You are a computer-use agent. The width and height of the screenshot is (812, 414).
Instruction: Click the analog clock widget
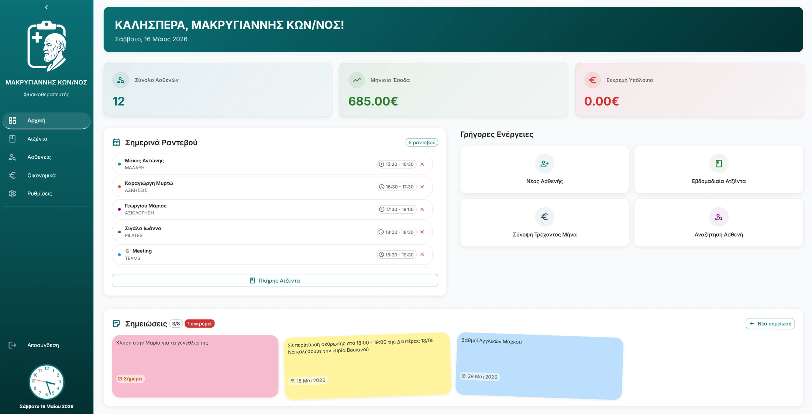click(x=47, y=382)
